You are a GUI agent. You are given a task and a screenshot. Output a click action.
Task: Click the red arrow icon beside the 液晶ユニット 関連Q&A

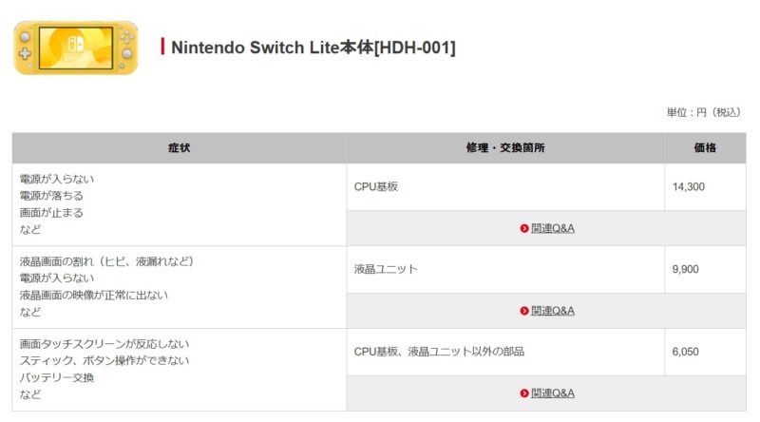coord(524,311)
